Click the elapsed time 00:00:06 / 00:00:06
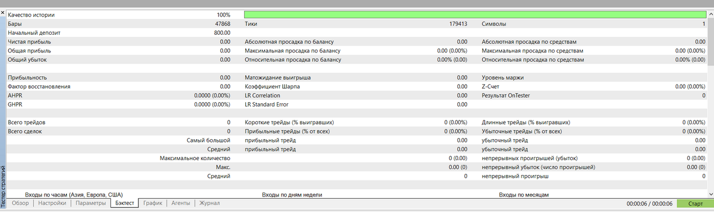Screen dimensions: 714x212 click(x=649, y=204)
